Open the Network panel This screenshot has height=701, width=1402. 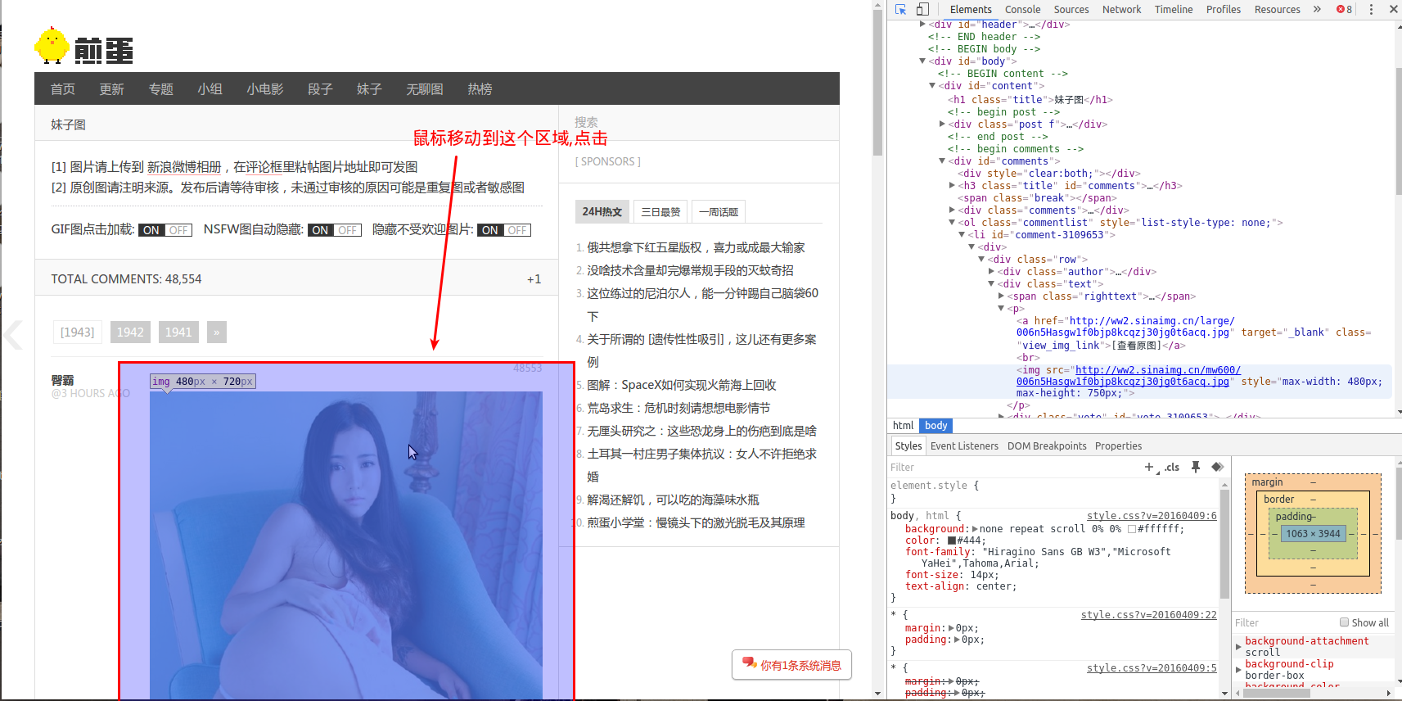point(1121,10)
